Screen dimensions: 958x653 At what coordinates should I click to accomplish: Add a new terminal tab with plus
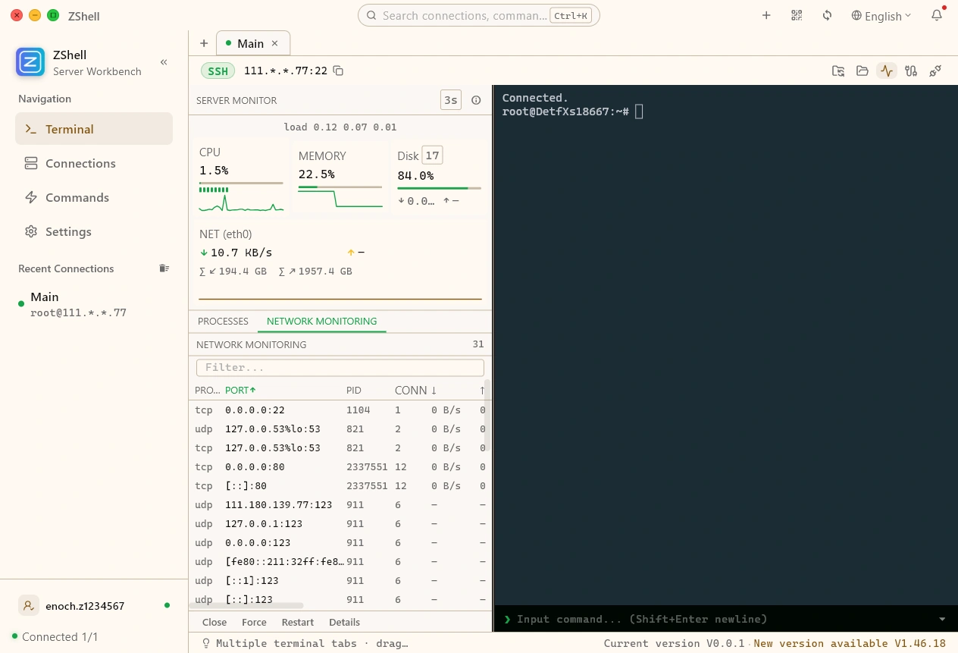coord(204,43)
